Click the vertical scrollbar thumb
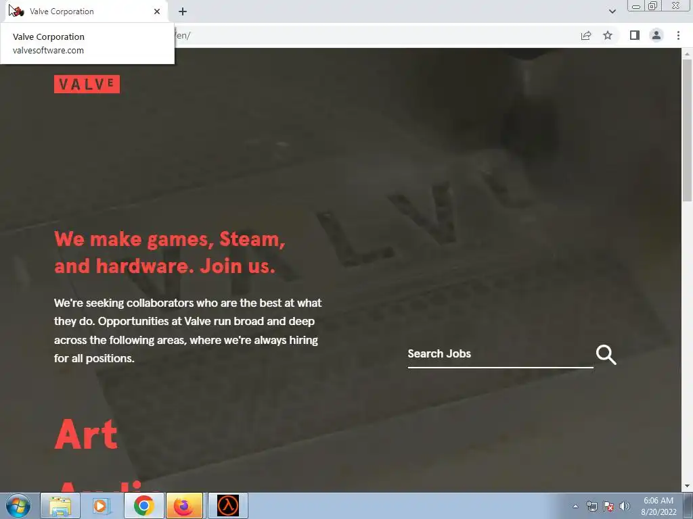This screenshot has height=519, width=693. pos(687,130)
